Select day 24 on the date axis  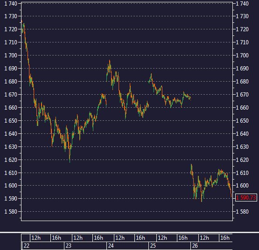click(111, 246)
